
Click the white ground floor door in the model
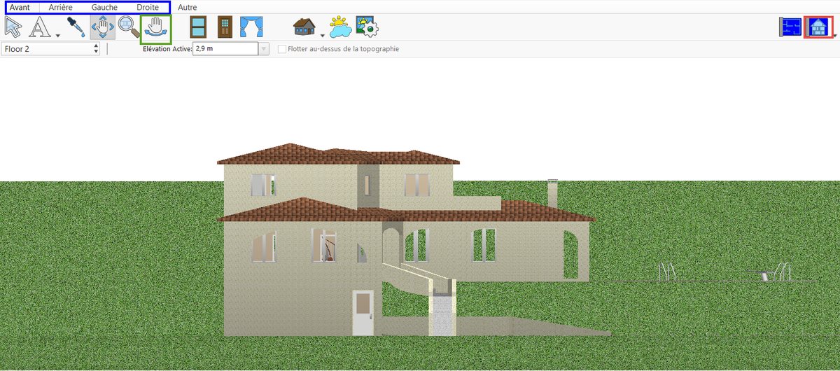(x=363, y=312)
